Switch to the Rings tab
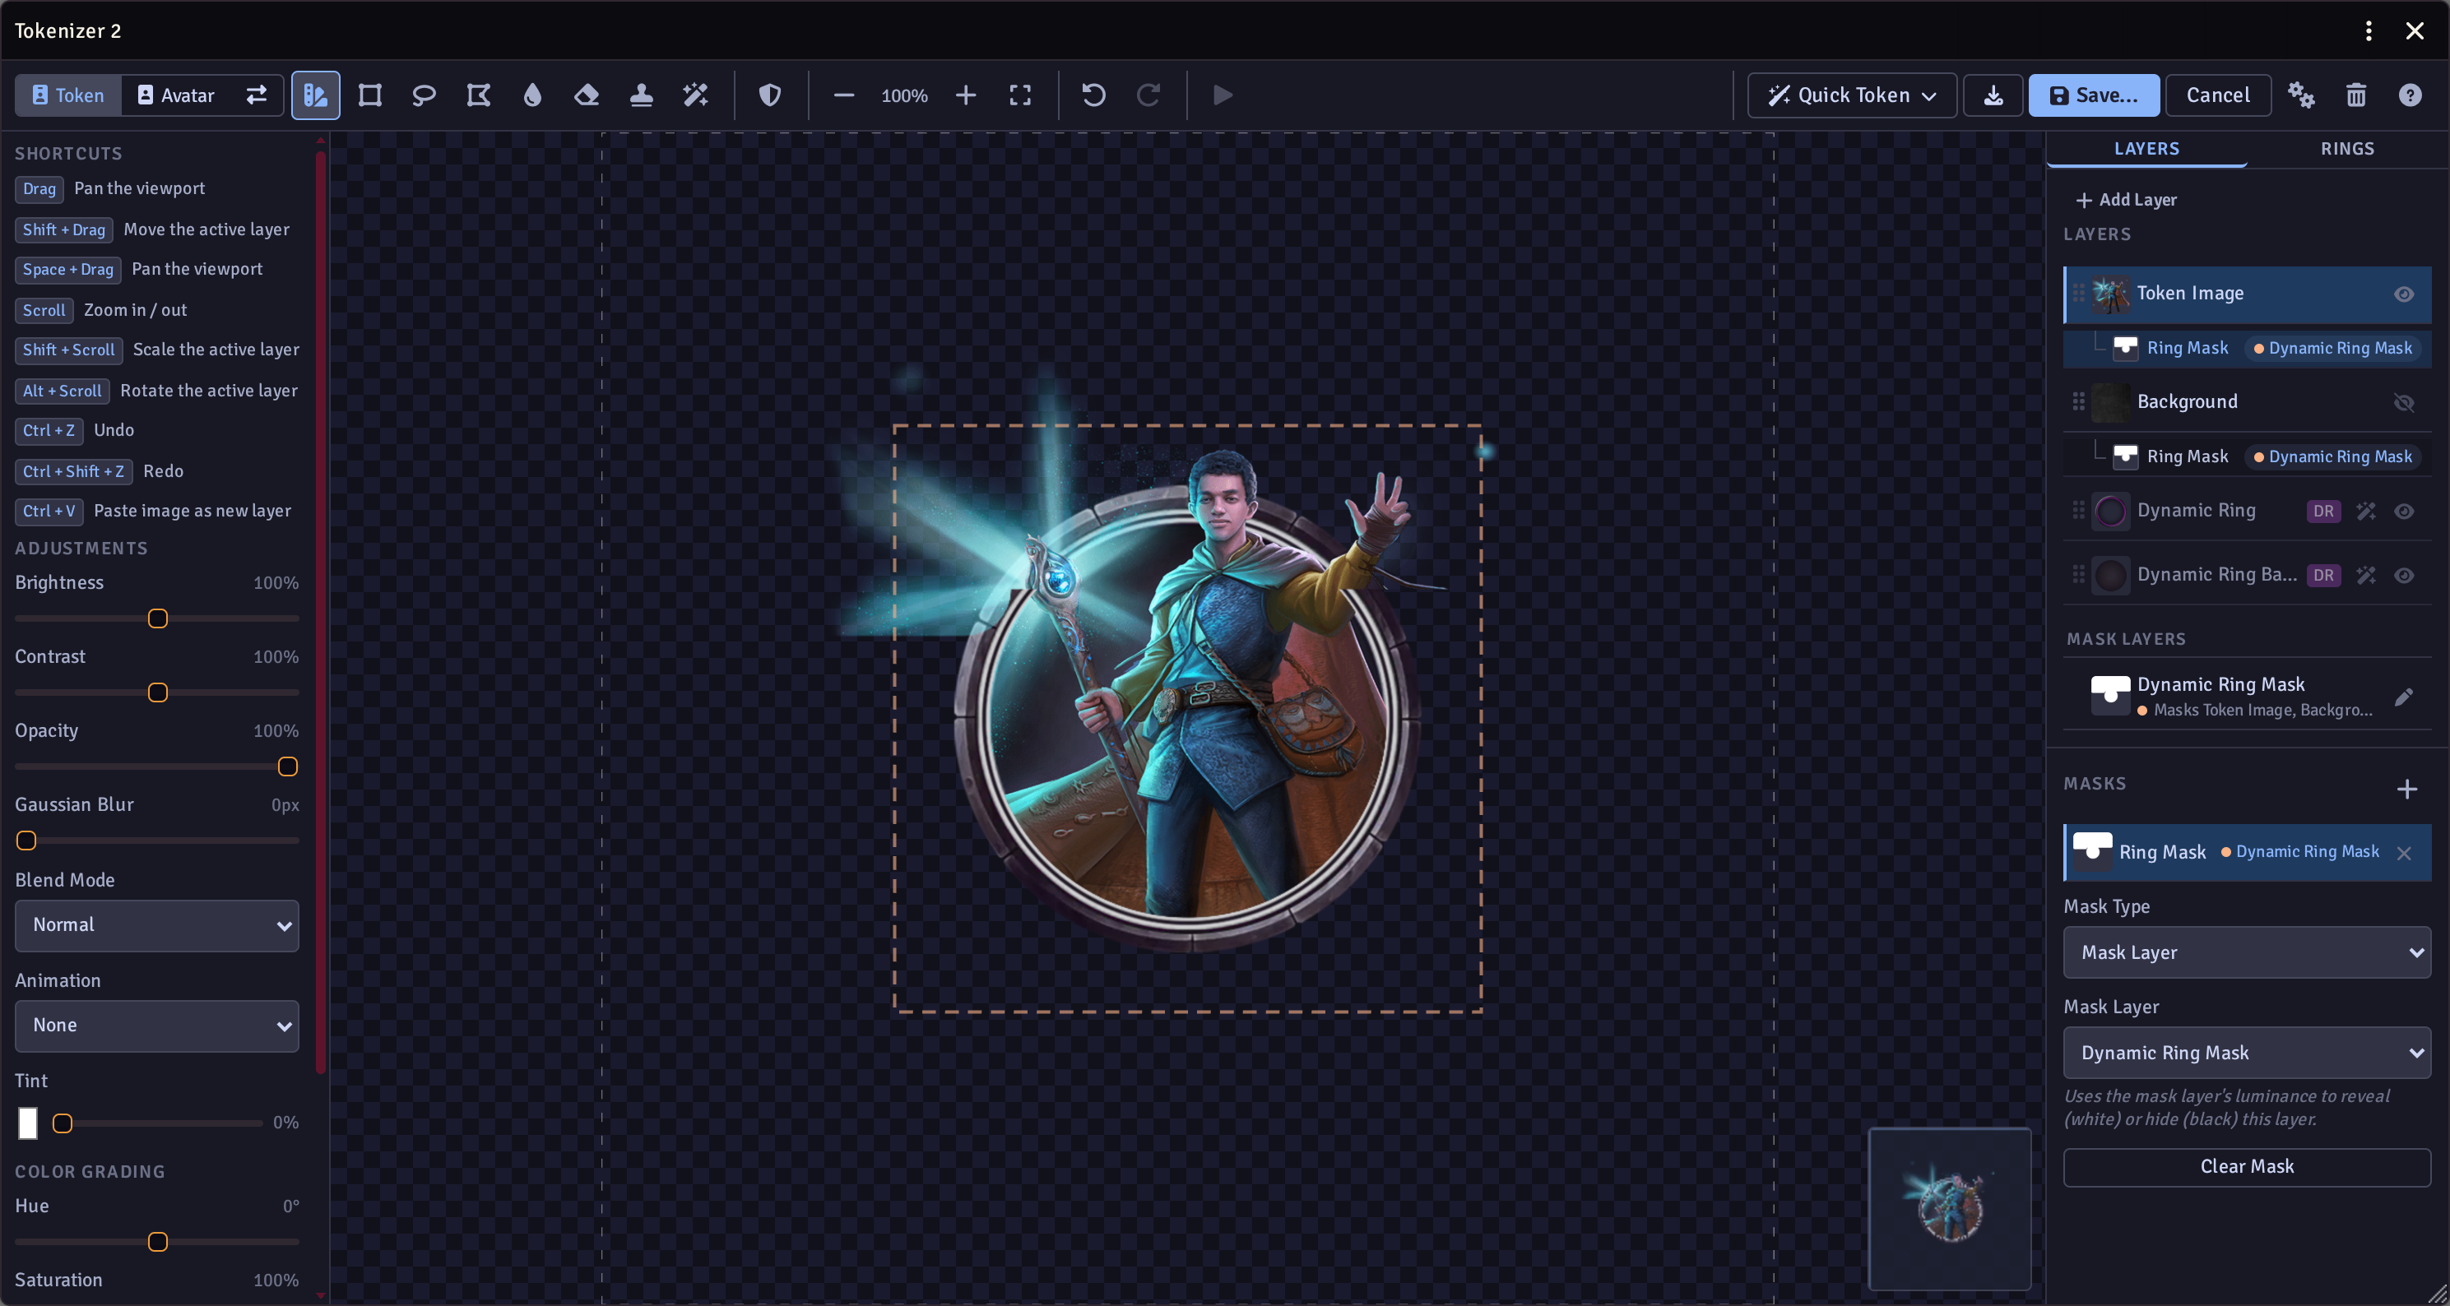 pyautogui.click(x=2347, y=148)
